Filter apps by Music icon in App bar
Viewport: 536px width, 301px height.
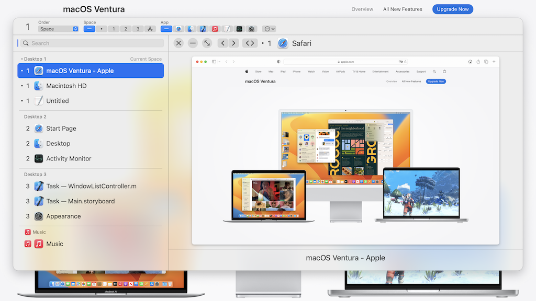pyautogui.click(x=215, y=29)
